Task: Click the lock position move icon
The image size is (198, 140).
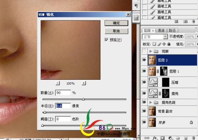Action: pos(164,44)
